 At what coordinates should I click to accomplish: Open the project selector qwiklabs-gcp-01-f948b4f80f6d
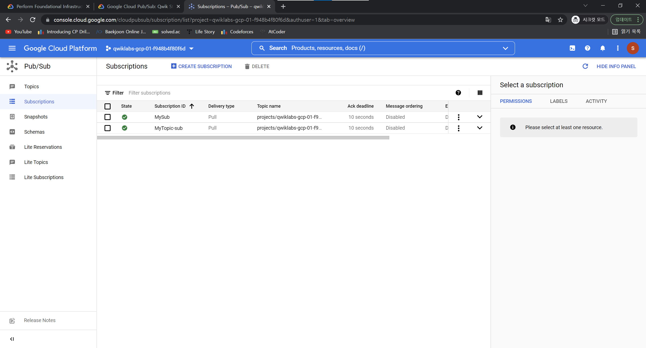pyautogui.click(x=150, y=48)
